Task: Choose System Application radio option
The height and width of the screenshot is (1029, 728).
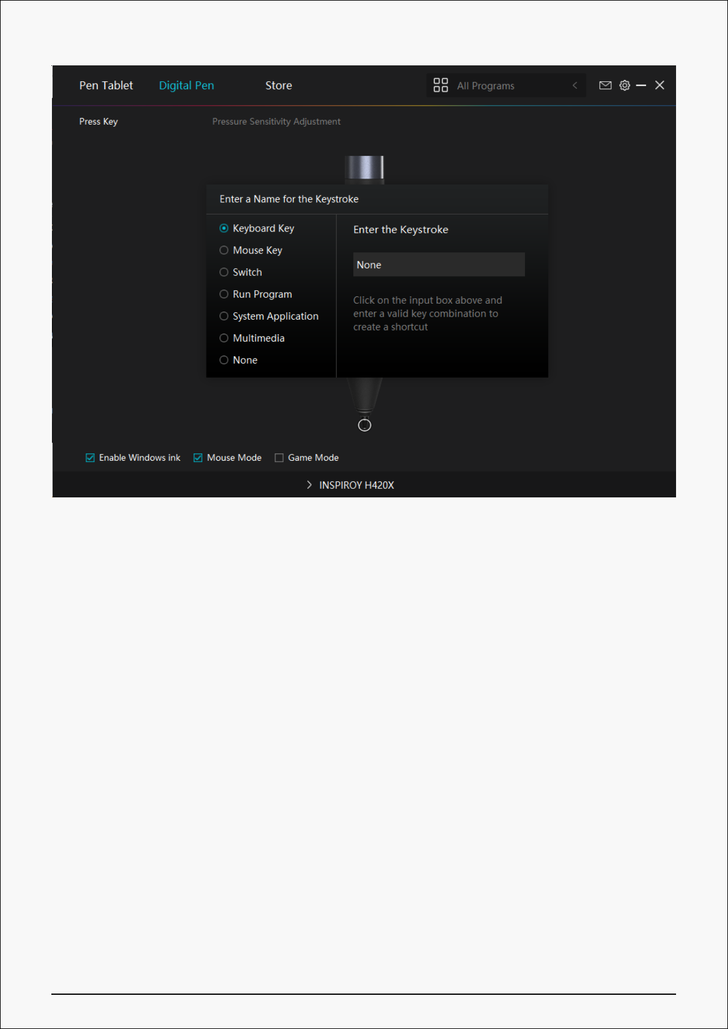Action: pos(224,317)
